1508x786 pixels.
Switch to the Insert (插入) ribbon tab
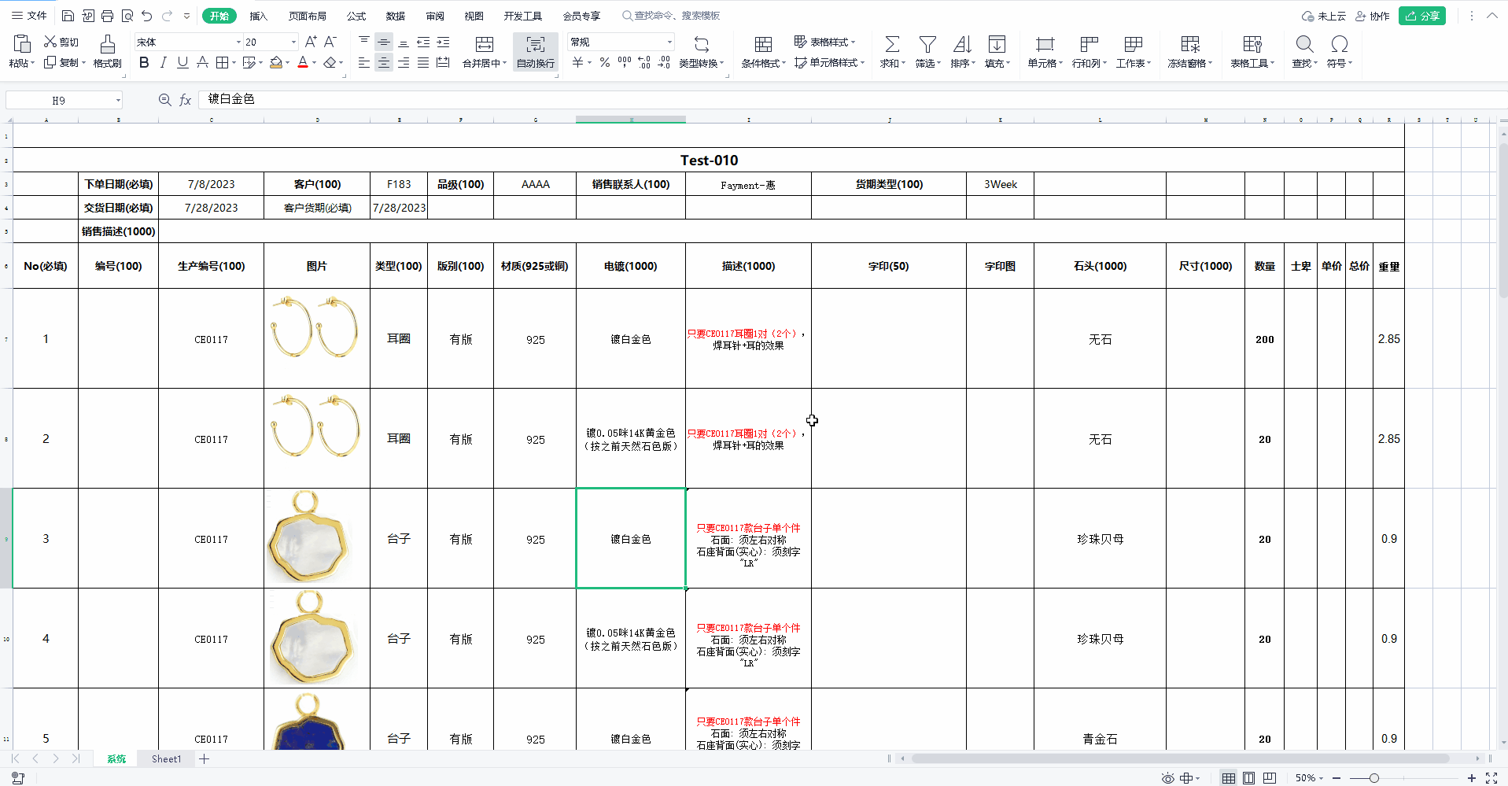(258, 16)
